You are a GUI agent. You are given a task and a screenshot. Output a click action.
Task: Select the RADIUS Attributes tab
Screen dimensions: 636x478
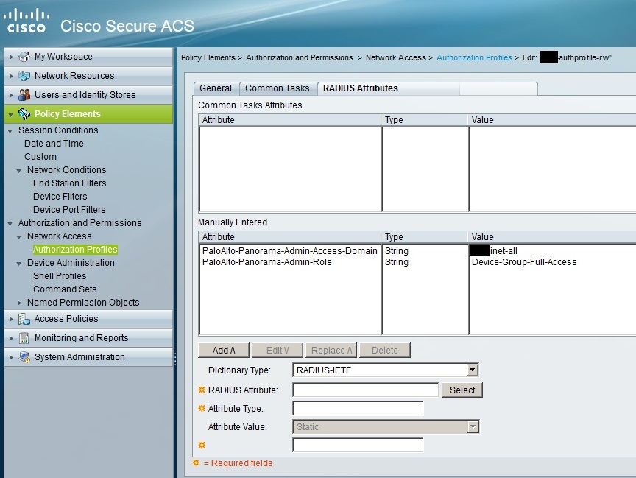(361, 88)
